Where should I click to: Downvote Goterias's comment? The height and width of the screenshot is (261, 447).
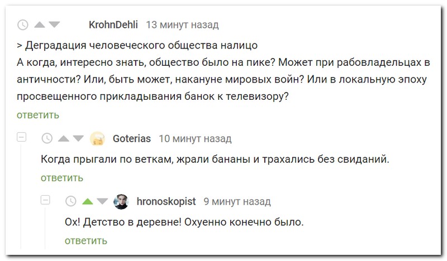tap(78, 138)
